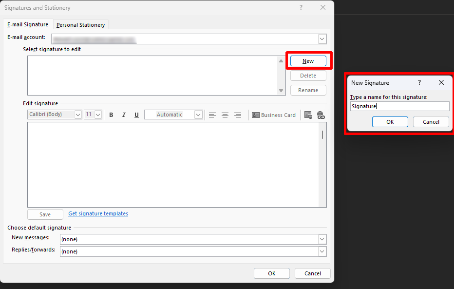Screen dimensions: 454x289
Task: Center the signature text
Action: pos(225,115)
